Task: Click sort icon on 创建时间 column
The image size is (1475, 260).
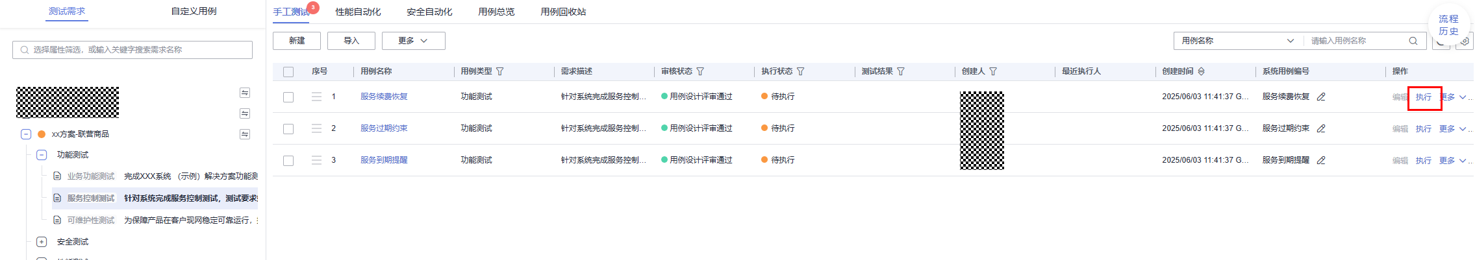Action: pos(1202,71)
